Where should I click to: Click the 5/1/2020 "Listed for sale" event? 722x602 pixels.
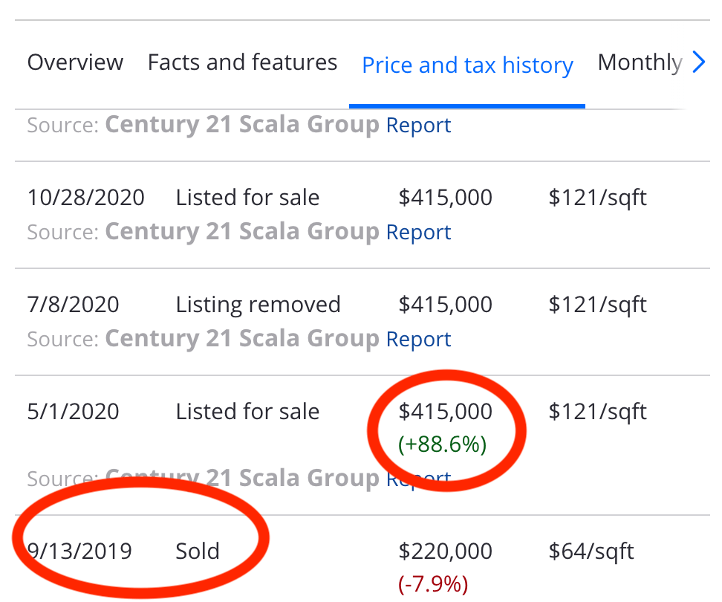[x=247, y=412]
